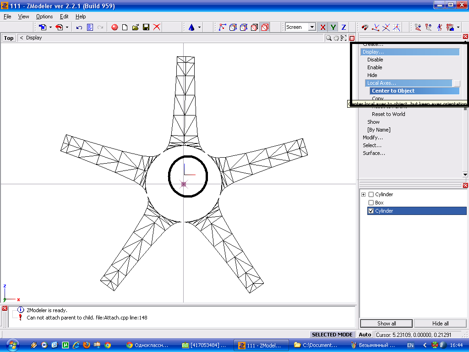This screenshot has height=352, width=469.
Task: Select Reset to World command
Action: [x=388, y=114]
